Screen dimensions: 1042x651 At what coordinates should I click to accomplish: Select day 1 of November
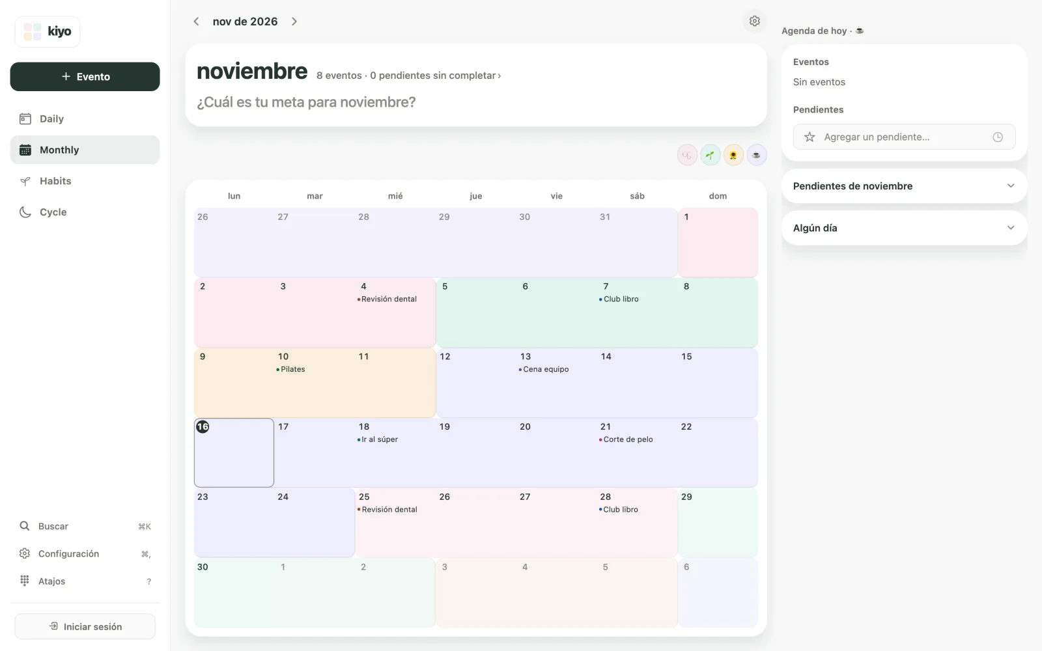718,242
